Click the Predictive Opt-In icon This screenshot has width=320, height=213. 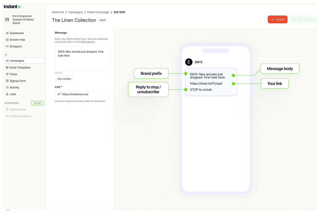[x=7, y=116]
